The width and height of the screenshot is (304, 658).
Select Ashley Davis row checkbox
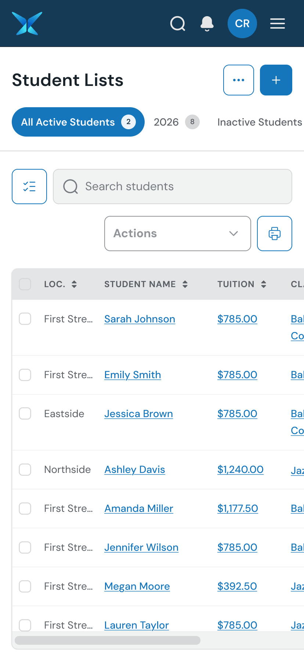[25, 469]
